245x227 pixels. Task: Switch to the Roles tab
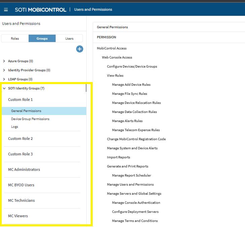coord(15,38)
